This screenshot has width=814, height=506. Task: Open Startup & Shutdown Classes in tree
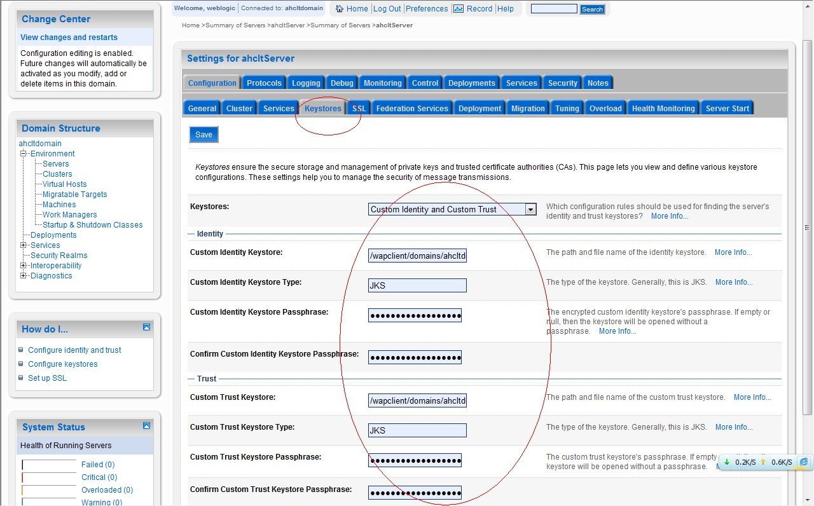coord(93,225)
